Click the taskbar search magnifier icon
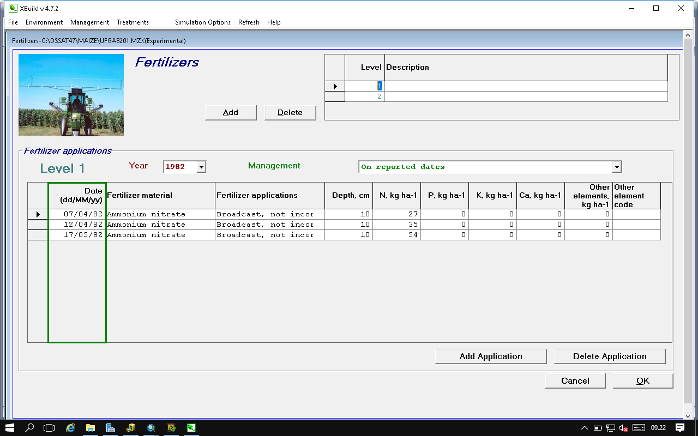 30,428
